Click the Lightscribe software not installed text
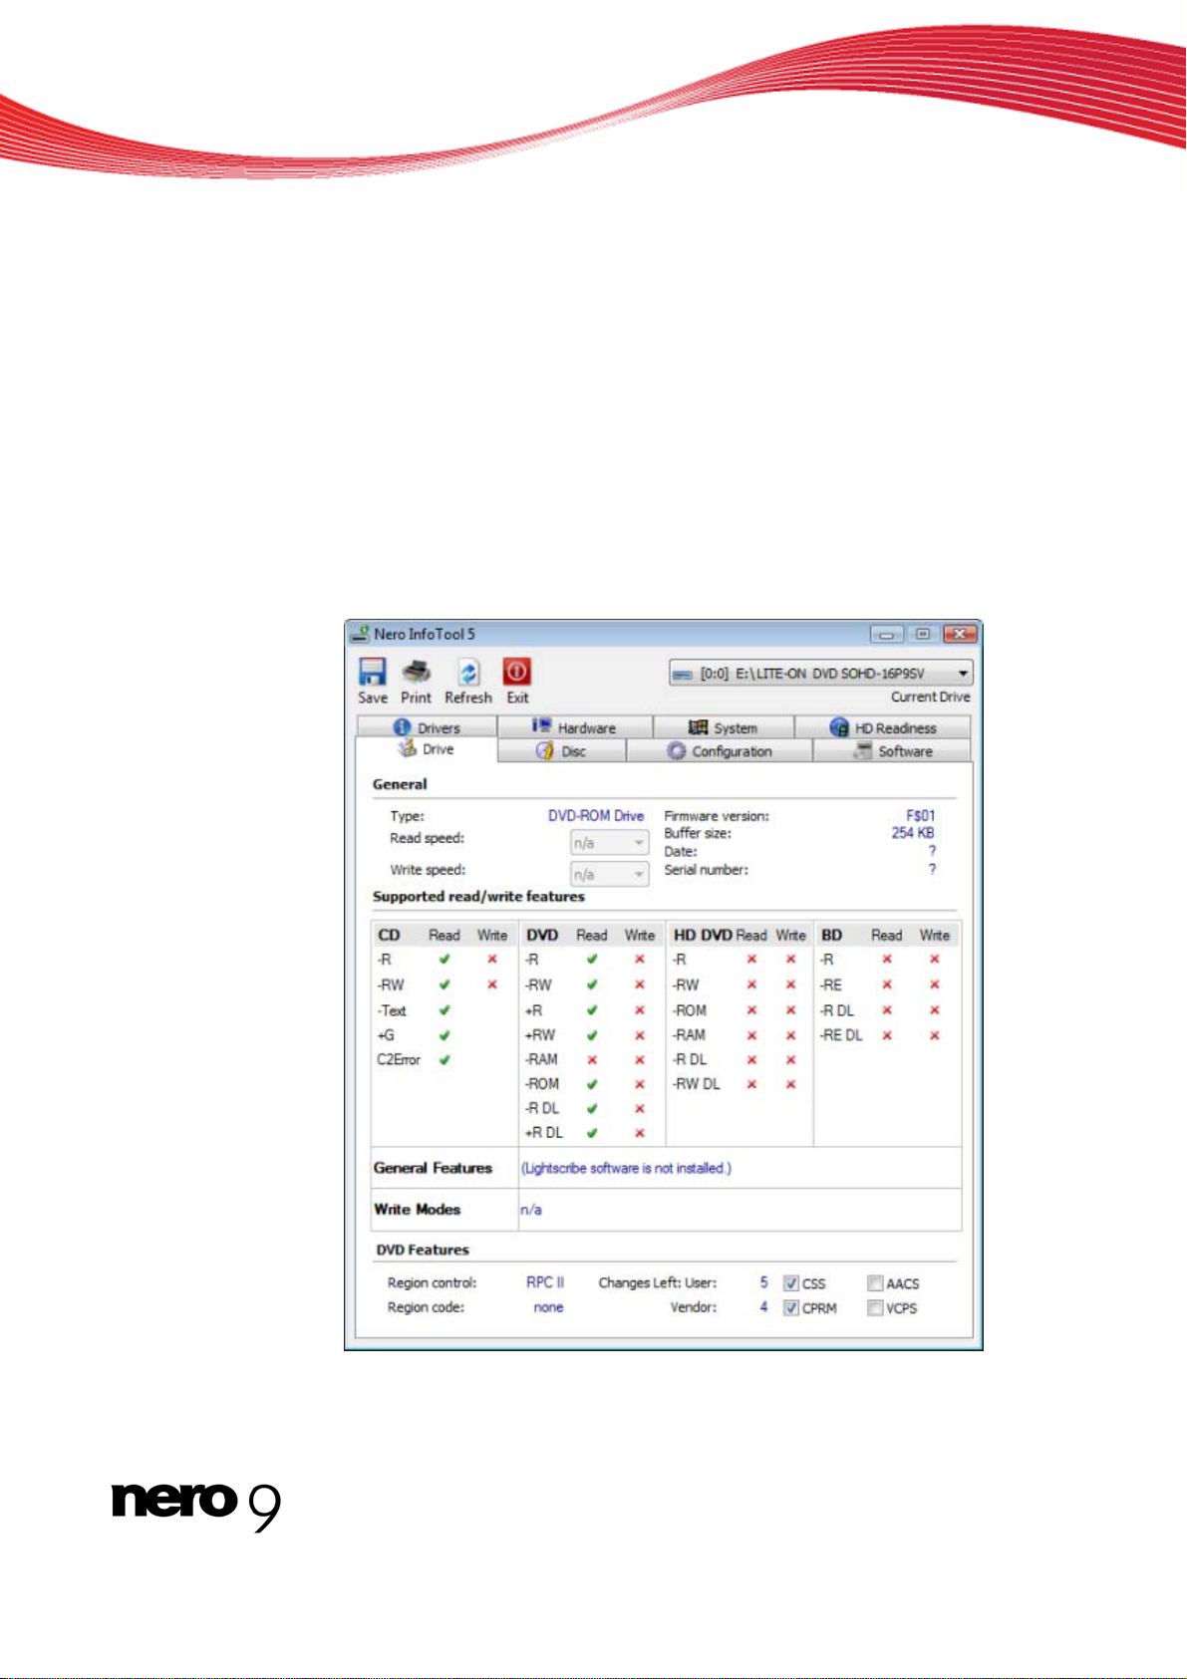 (x=626, y=1168)
